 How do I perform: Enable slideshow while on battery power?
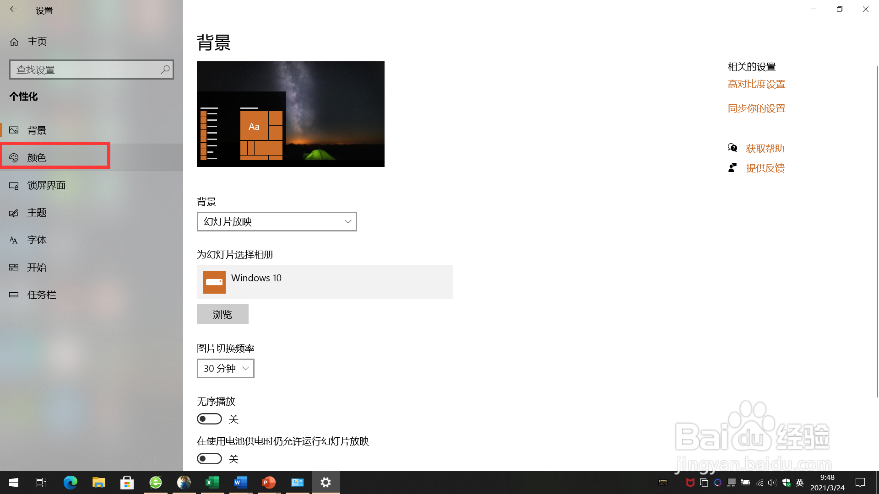click(x=209, y=458)
